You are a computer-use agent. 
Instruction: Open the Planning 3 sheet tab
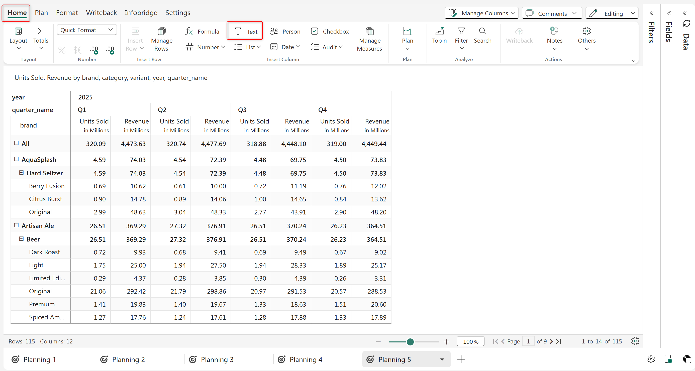pos(217,359)
